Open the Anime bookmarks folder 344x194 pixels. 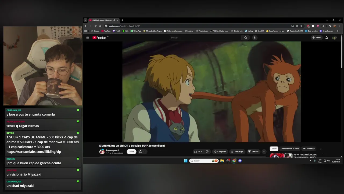click(189, 31)
